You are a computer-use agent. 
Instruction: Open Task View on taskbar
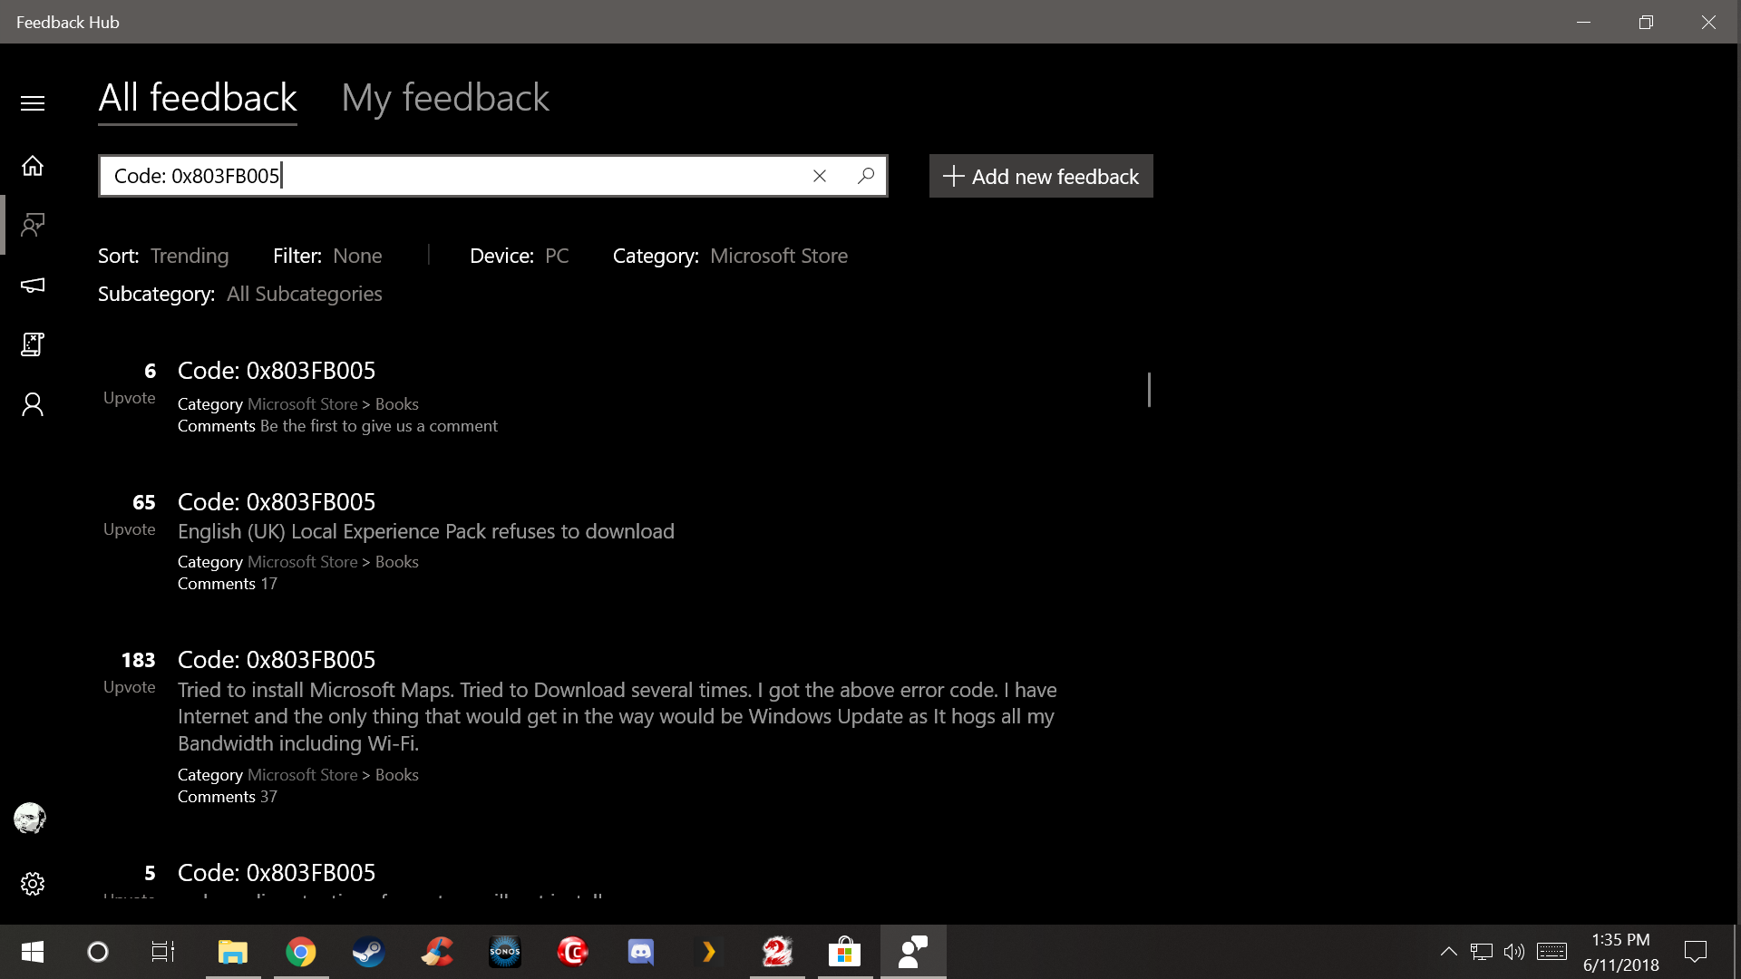point(163,952)
